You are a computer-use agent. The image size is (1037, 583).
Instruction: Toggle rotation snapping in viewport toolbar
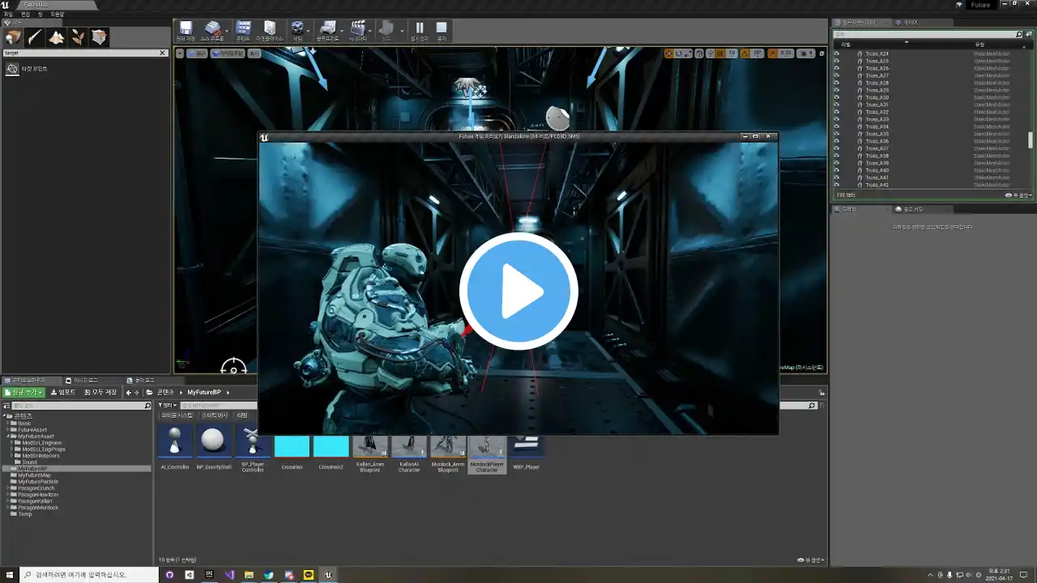pos(746,53)
